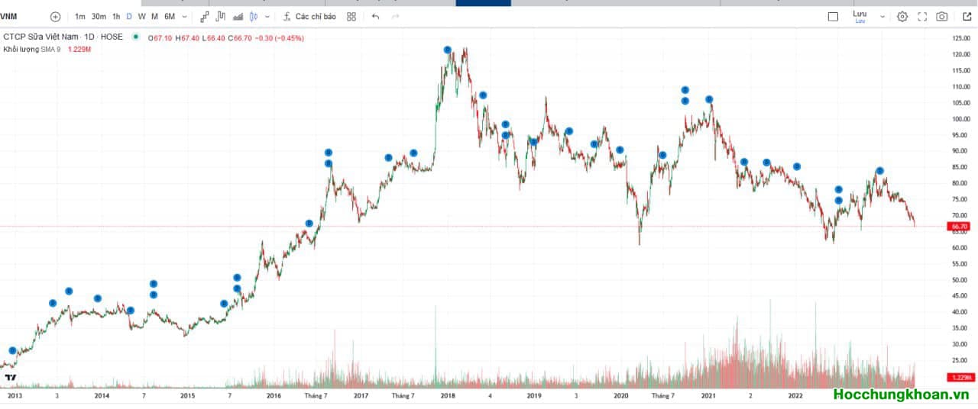Take a chart snapshot with camera icon
The image size is (978, 409).
pos(942,17)
